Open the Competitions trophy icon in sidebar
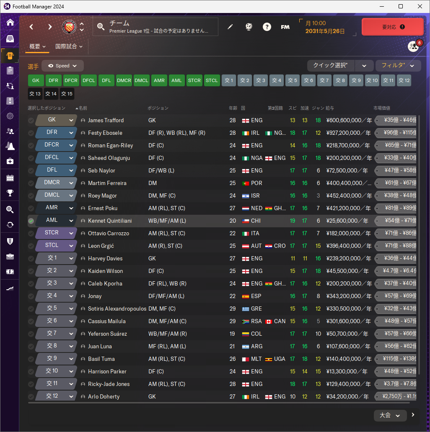The height and width of the screenshot is (432, 430). [x=10, y=193]
